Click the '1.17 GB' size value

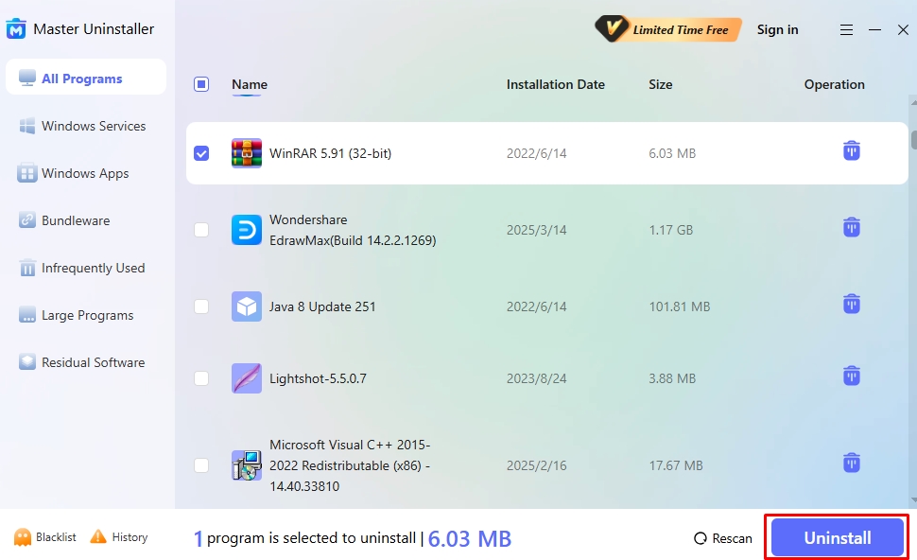(671, 230)
